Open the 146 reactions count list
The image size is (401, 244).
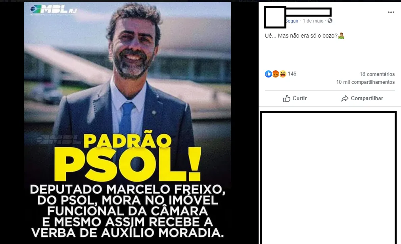point(292,74)
